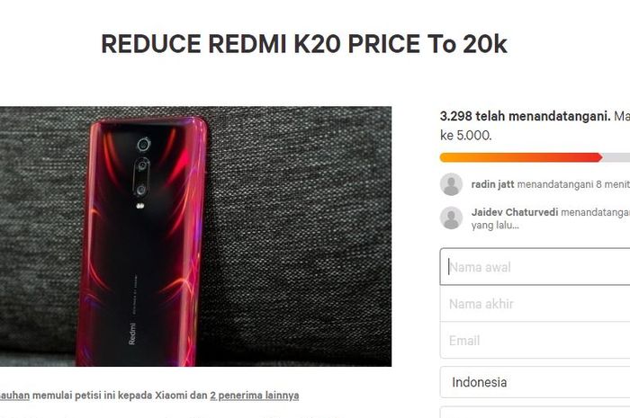This screenshot has width=630, height=418.
Task: Click Jaidev Chaturvedi's profile avatar icon
Action: [x=451, y=218]
